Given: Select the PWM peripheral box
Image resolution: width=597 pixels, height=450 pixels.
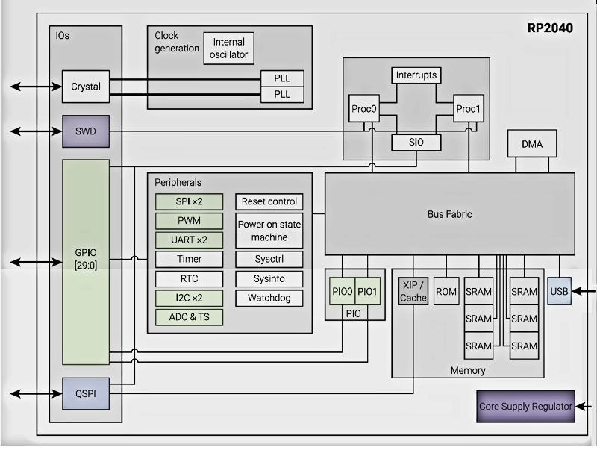Looking at the screenshot, I should point(189,221).
